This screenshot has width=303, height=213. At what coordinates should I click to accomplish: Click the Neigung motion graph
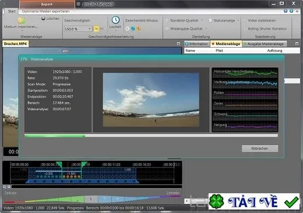click(x=245, y=126)
